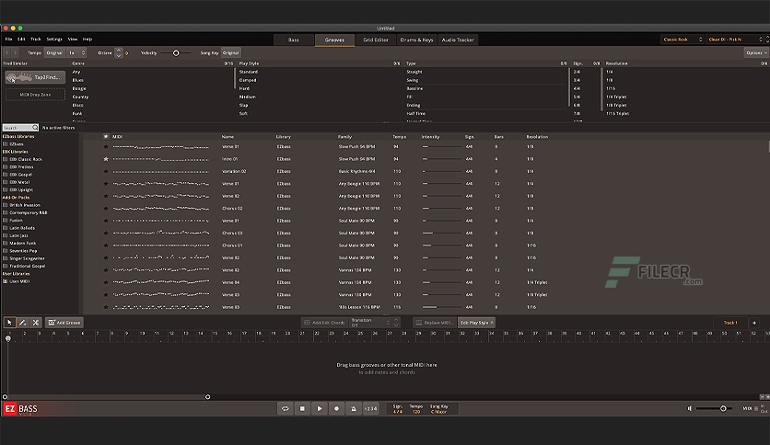Increase the Octave stepper
The image size is (770, 445).
(119, 50)
